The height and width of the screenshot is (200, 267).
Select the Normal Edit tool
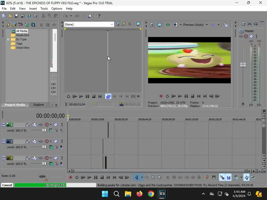coord(137,178)
